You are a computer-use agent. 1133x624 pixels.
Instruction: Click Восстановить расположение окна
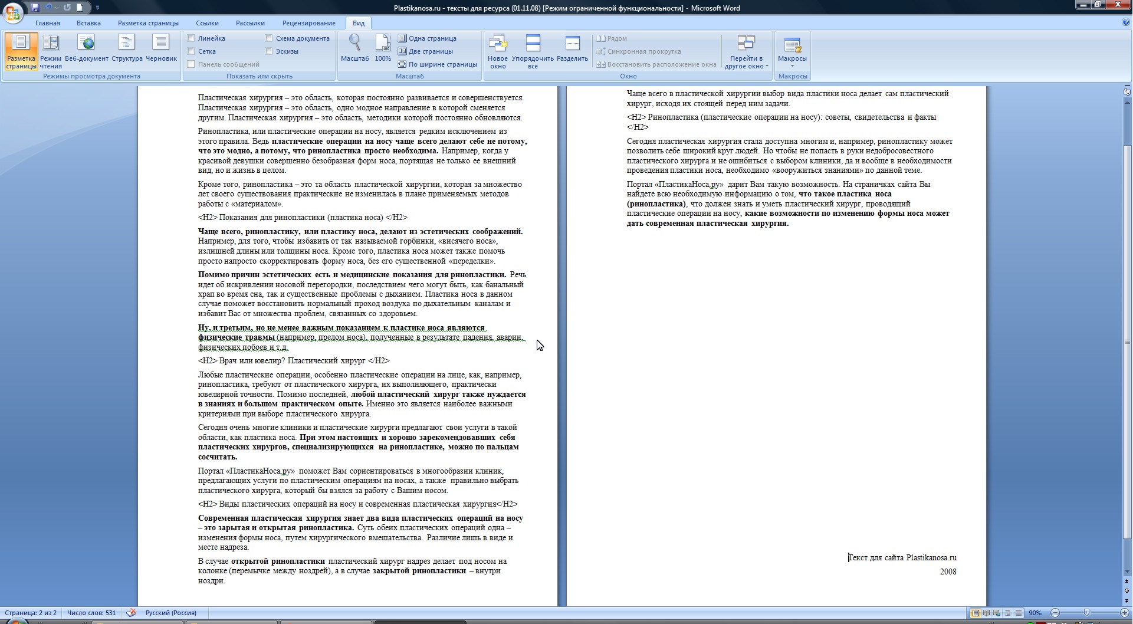pyautogui.click(x=656, y=64)
